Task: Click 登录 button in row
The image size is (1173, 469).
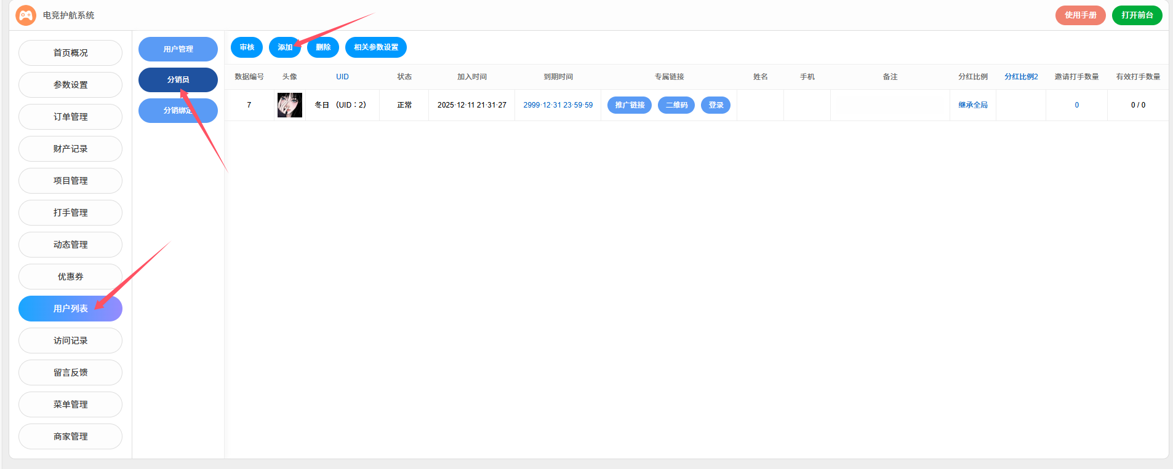Action: coord(715,105)
